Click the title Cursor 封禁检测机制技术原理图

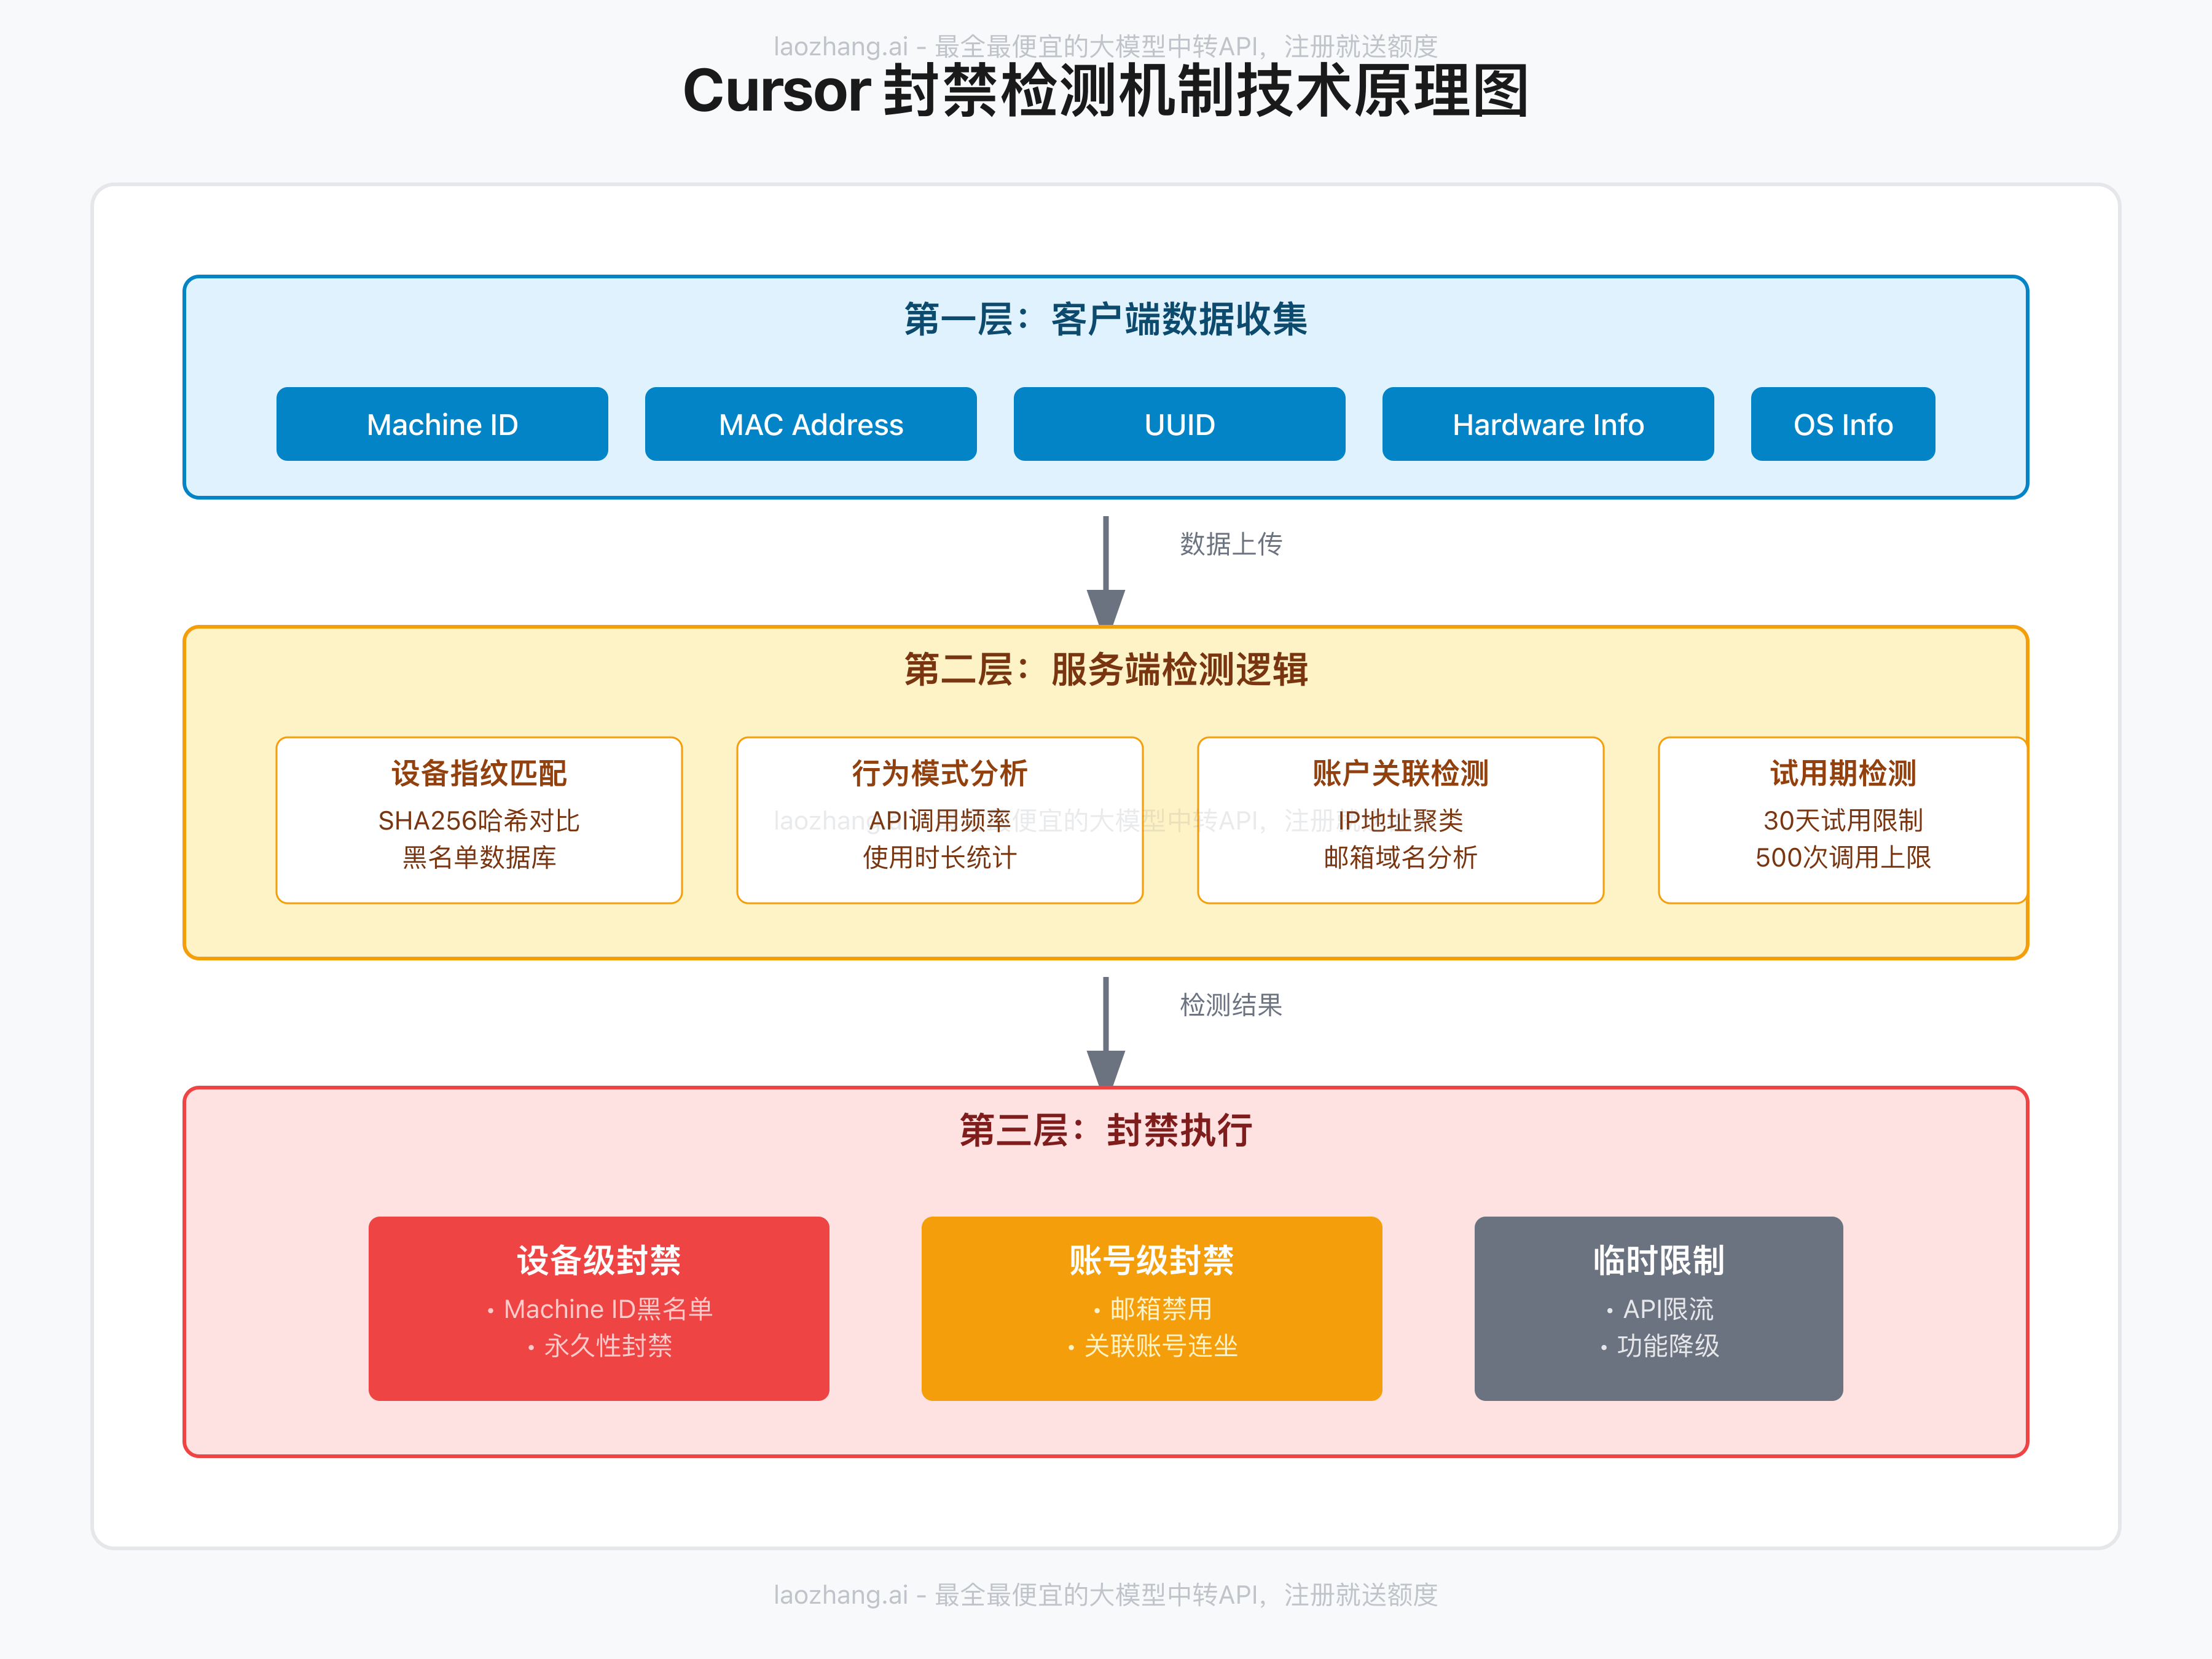[1106, 91]
